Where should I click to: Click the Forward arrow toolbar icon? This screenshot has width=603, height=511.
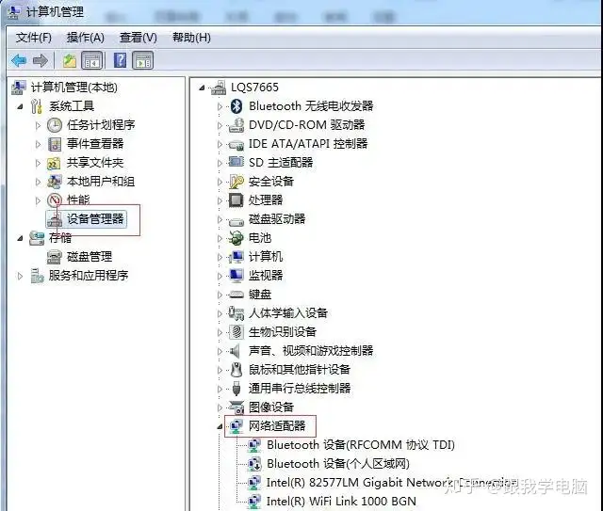point(41,60)
